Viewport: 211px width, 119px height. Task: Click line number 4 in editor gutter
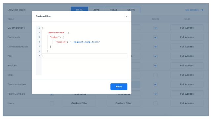(39, 42)
